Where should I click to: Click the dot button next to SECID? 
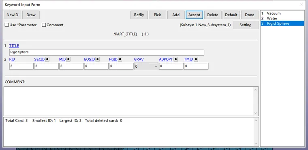[x=47, y=59]
